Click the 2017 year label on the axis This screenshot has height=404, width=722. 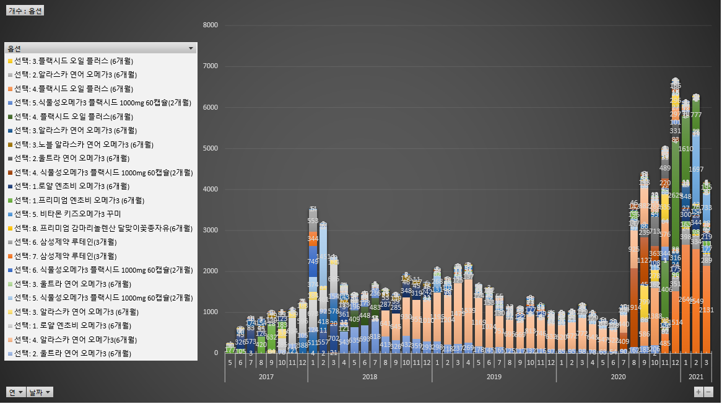[266, 377]
